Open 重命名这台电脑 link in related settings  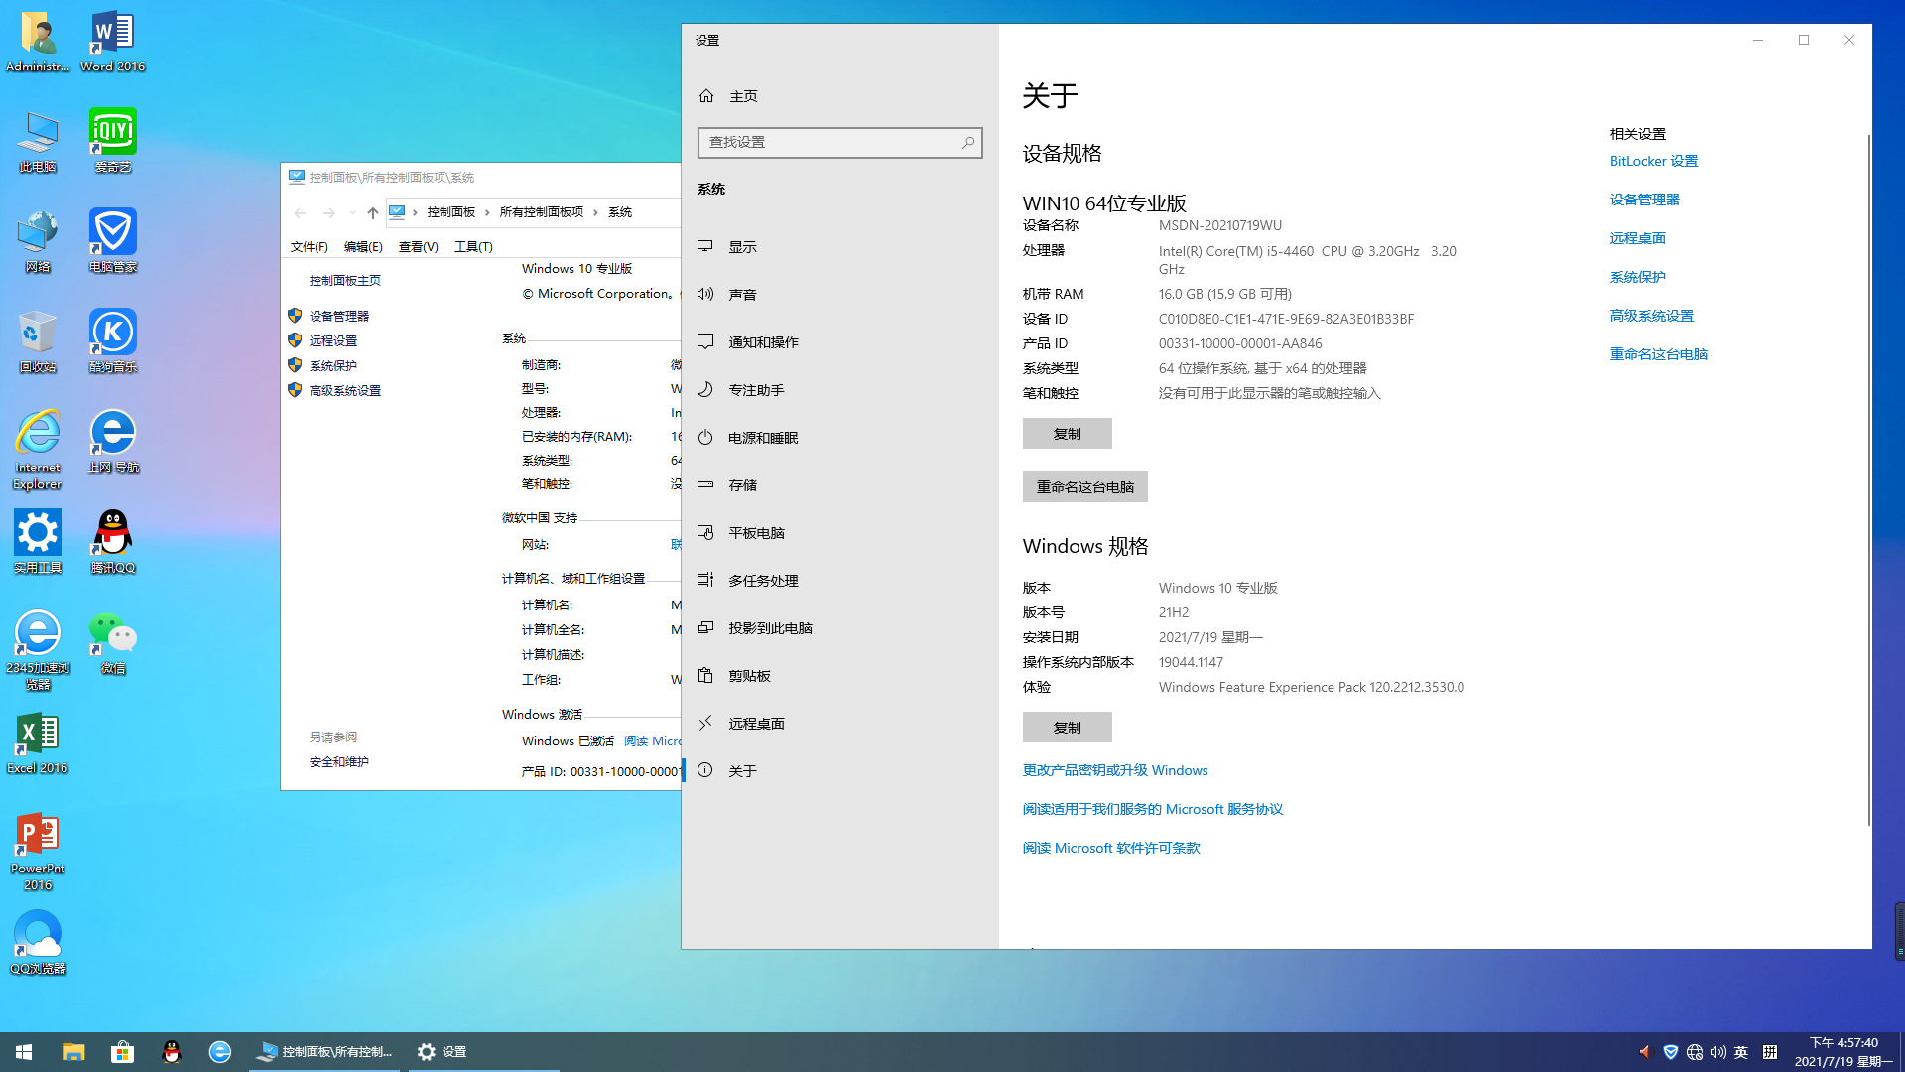pos(1658,354)
